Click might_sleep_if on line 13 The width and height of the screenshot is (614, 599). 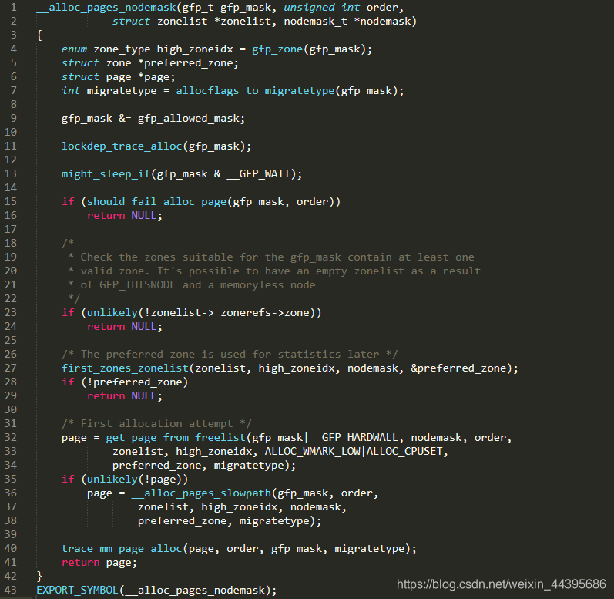tap(106, 173)
